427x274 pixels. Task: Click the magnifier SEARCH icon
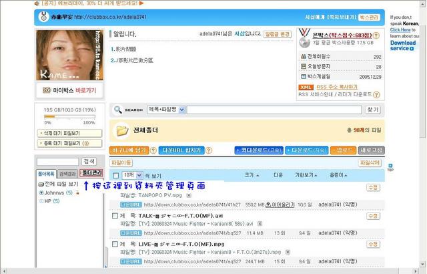pyautogui.click(x=118, y=110)
